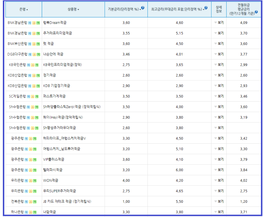Expand 보기 details for WON적금
This screenshot has width=263, height=217.
point(219,180)
